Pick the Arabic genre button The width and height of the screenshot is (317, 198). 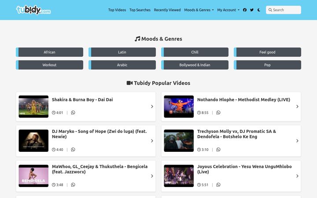point(122,65)
